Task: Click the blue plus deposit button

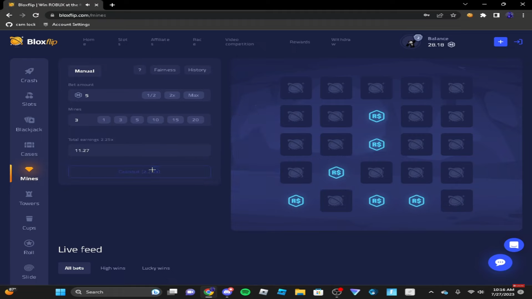Action: click(500, 42)
